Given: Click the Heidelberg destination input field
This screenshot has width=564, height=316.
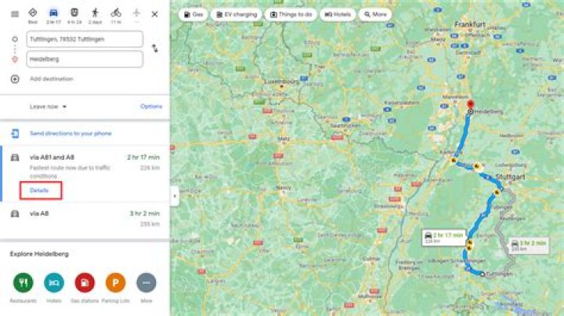Looking at the screenshot, I should 85,59.
